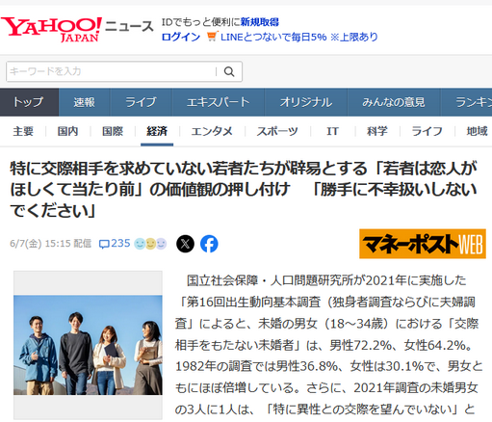
Task: Select the 科学 category
Action: (377, 131)
